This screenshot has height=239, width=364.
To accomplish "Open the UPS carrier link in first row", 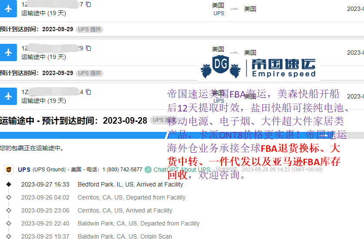I will click(x=218, y=13).
